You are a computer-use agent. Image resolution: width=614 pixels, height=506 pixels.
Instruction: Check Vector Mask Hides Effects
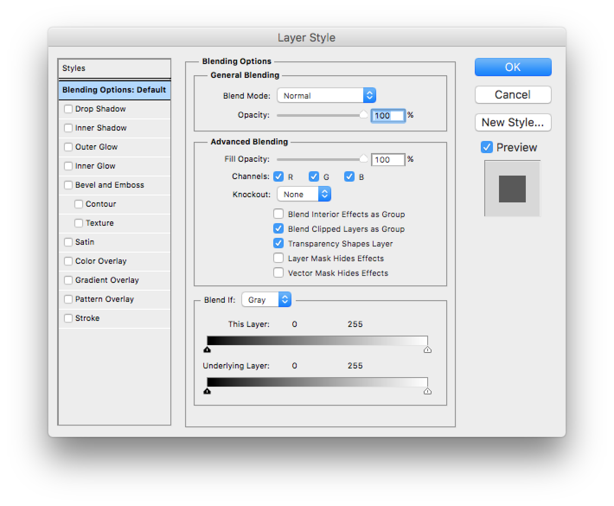[278, 273]
